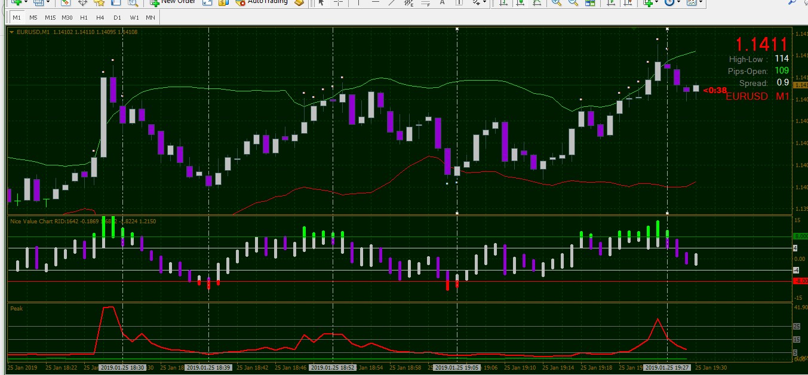Choose the D1 timeframe button
This screenshot has width=808, height=375.
[x=118, y=17]
